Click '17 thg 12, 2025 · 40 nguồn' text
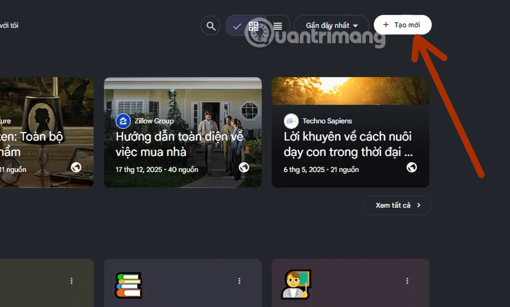 point(157,170)
